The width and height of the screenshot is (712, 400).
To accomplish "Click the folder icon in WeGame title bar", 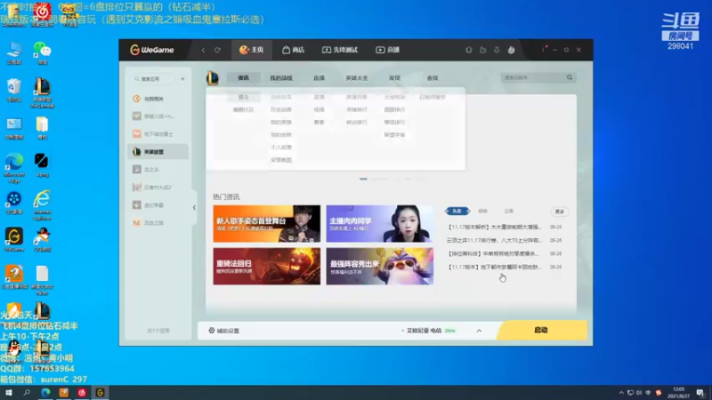I will pos(482,50).
